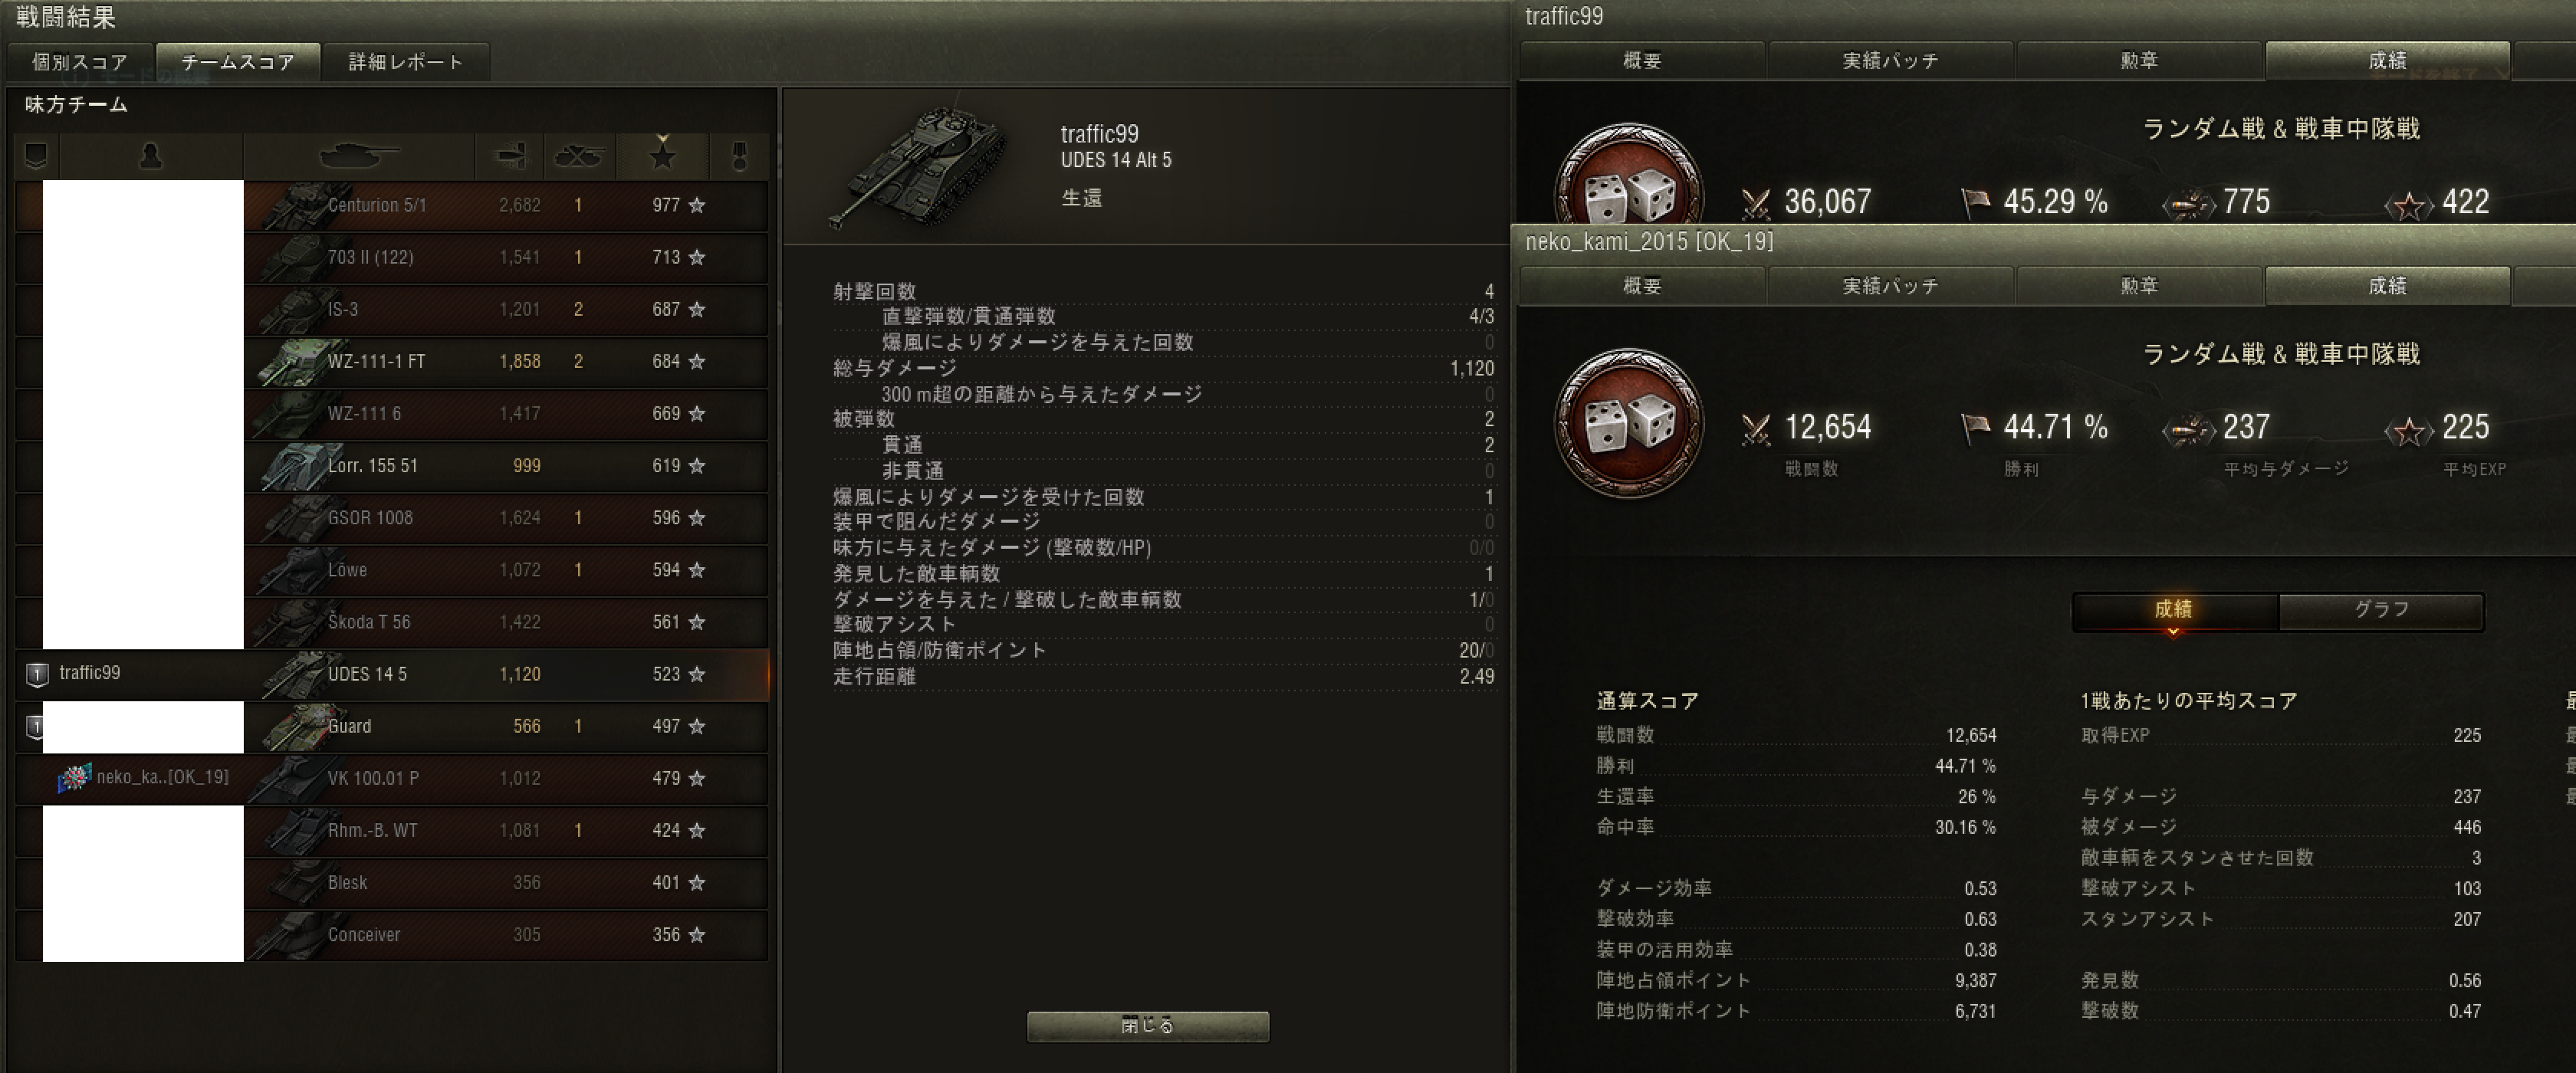The image size is (2576, 1073).
Task: Sort team list by player silhouette icon
Action: 151,156
